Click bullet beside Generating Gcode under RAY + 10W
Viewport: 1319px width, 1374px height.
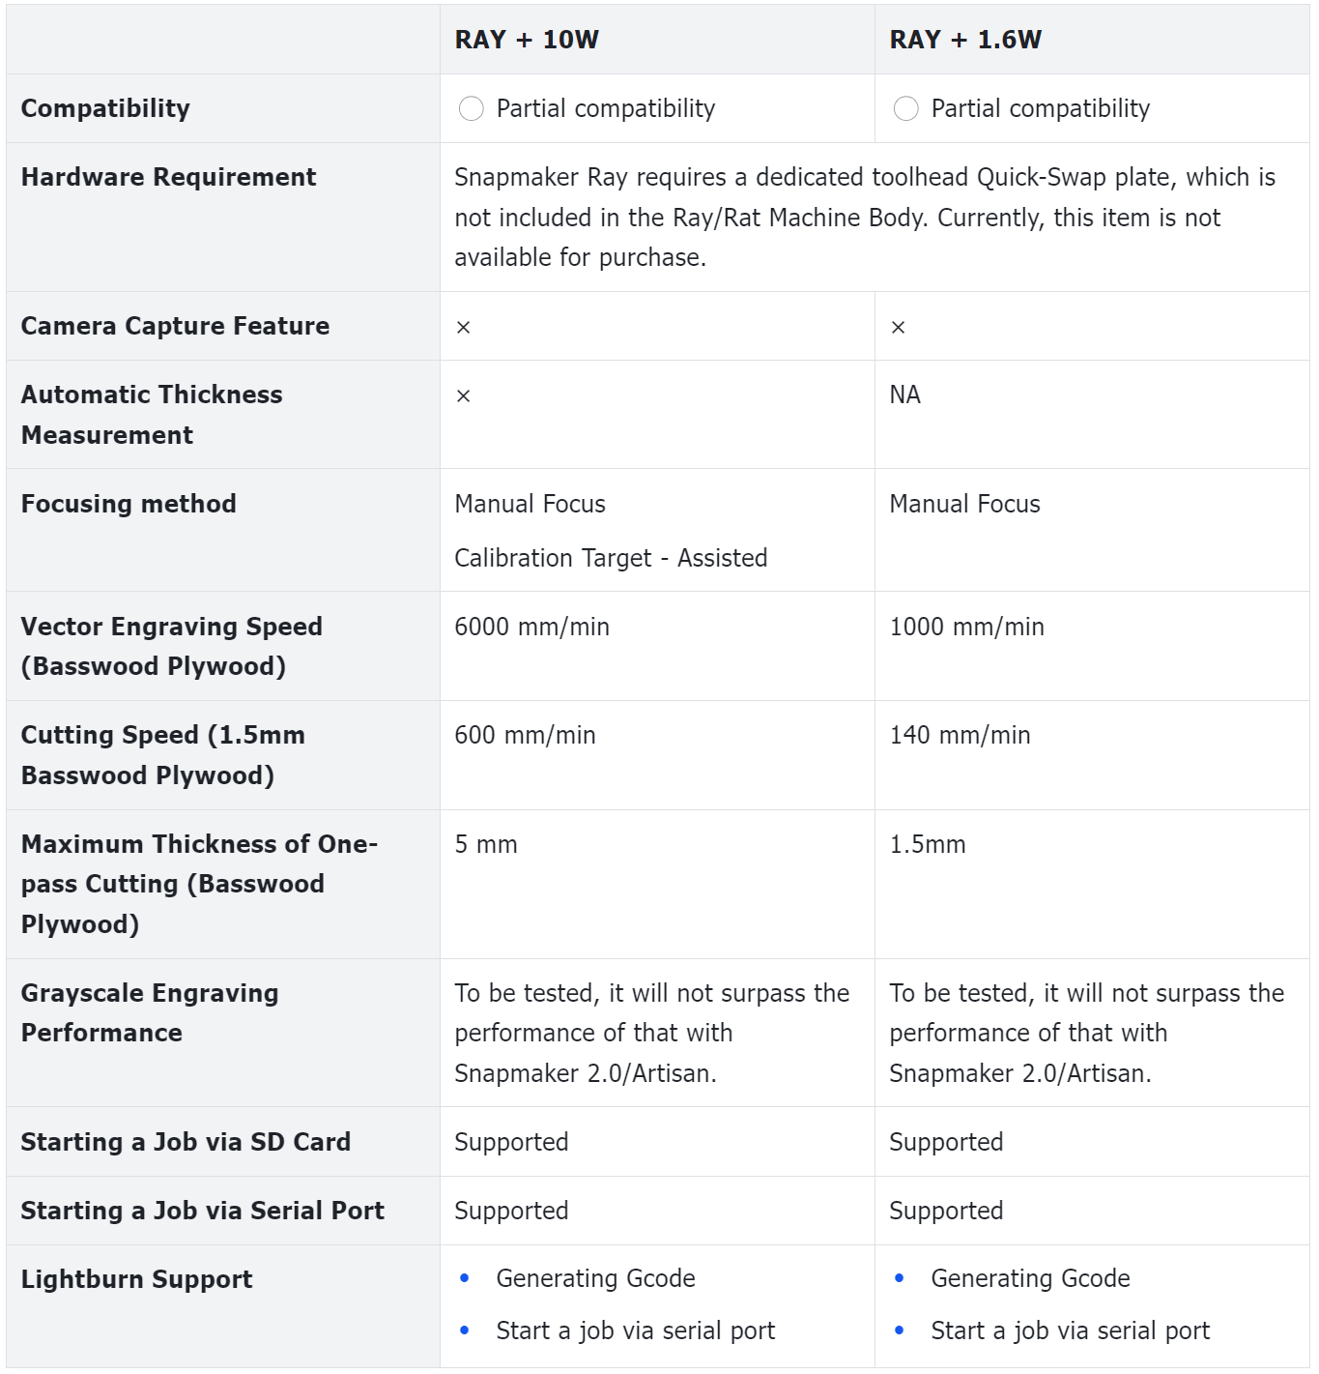(x=465, y=1279)
